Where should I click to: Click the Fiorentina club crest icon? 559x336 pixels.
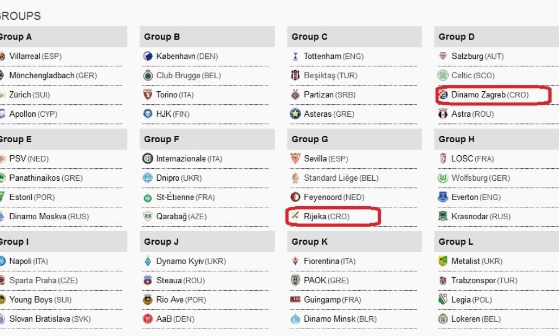[x=295, y=261]
